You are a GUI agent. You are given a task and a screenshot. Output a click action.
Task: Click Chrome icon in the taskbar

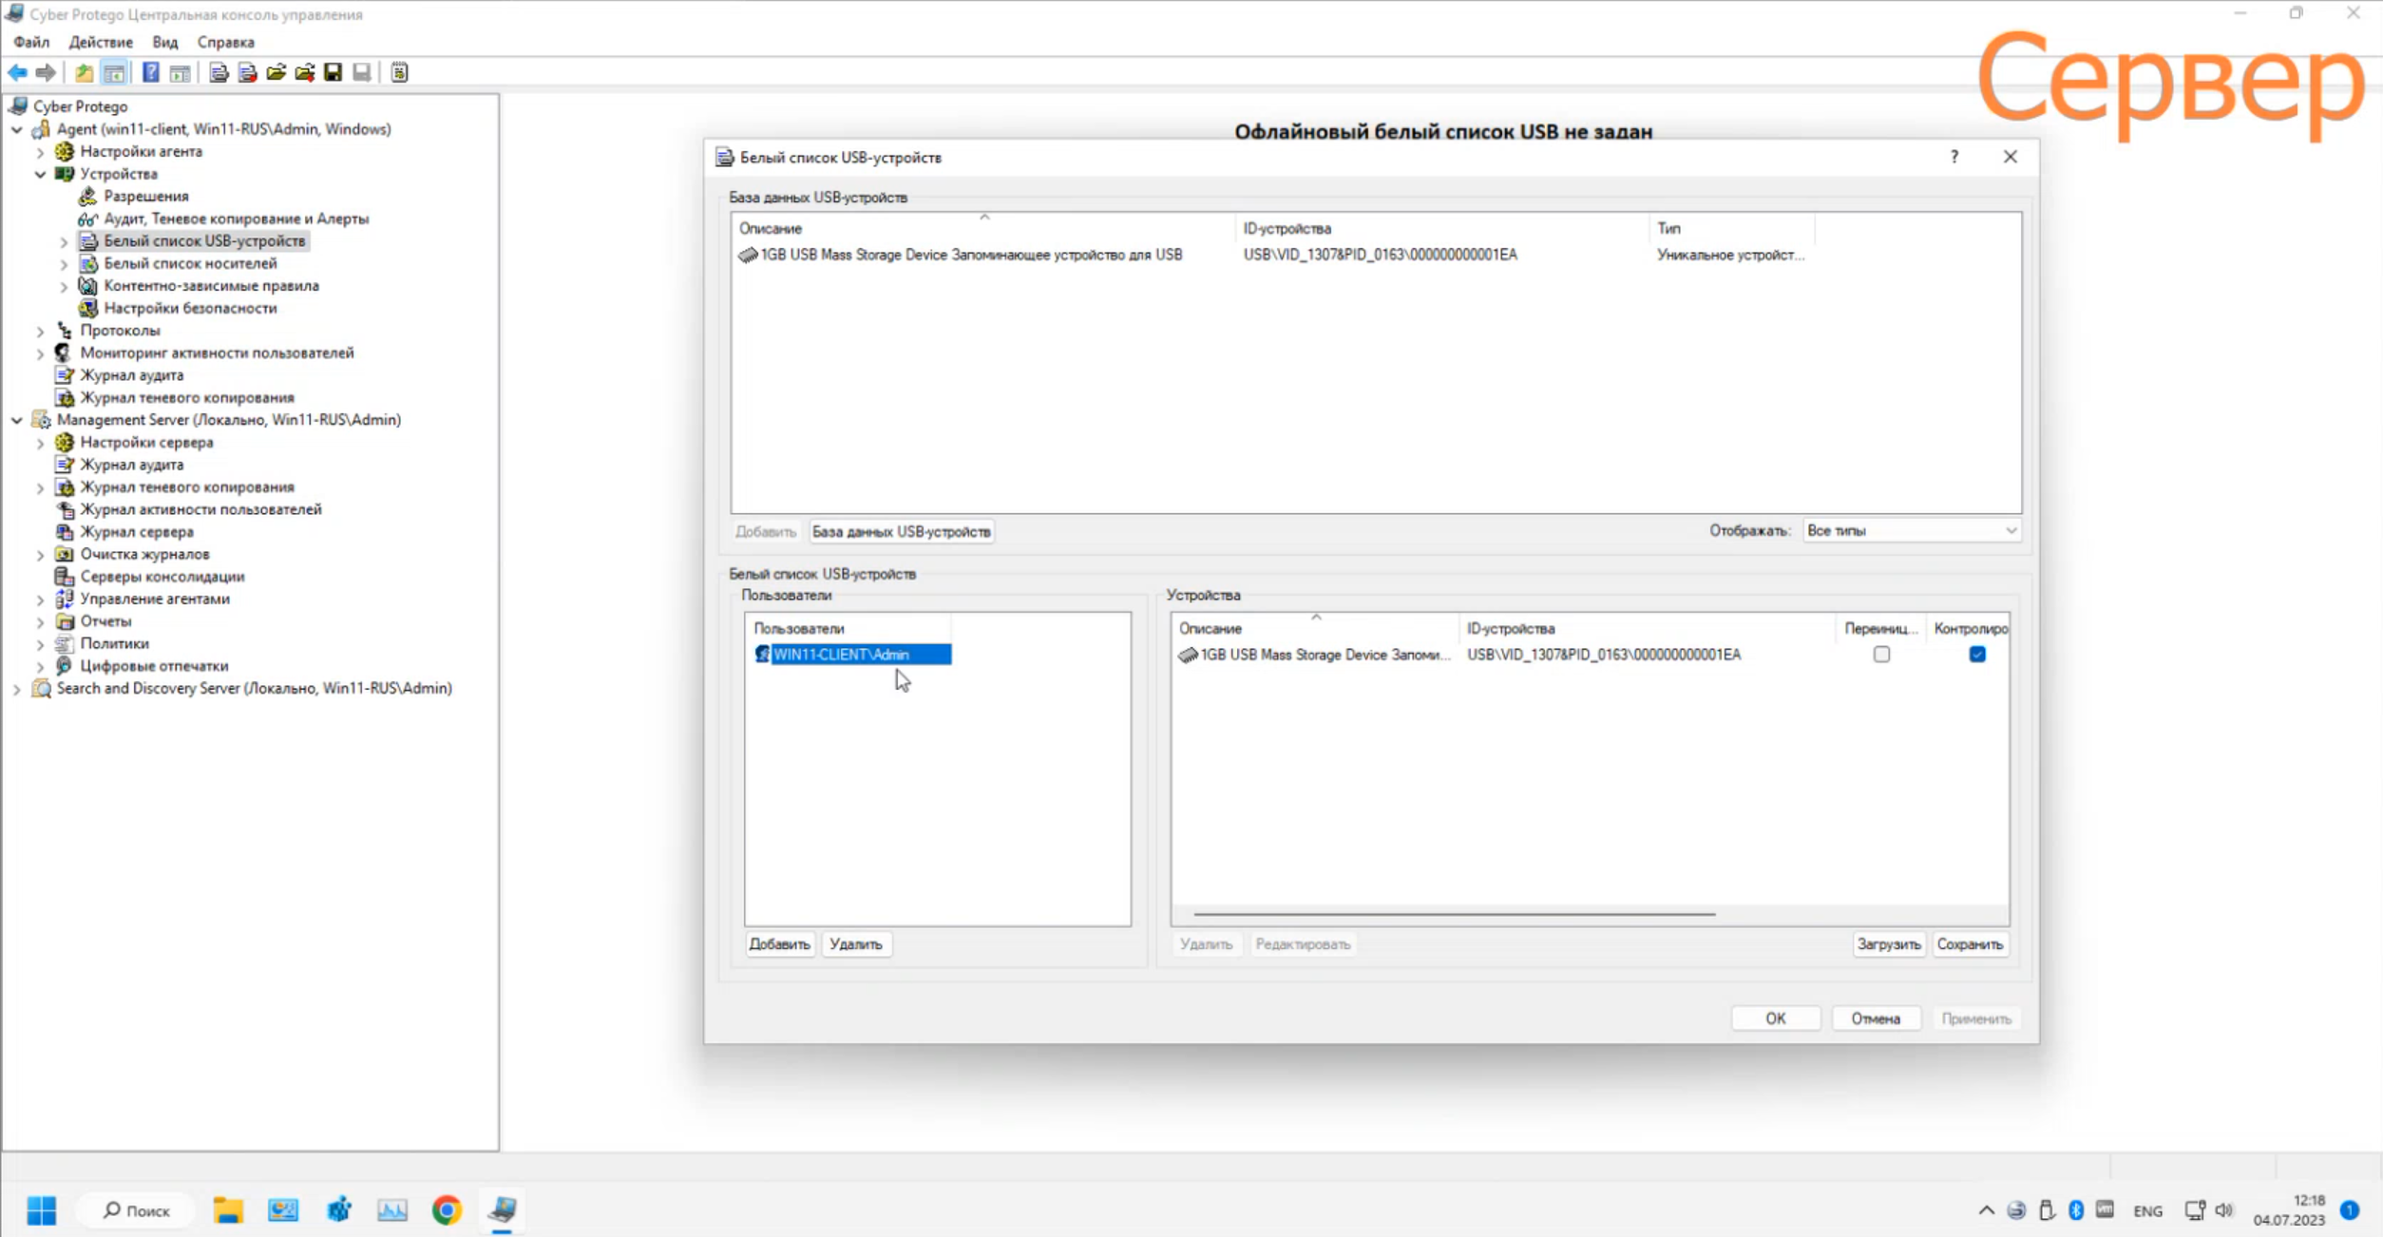(447, 1209)
